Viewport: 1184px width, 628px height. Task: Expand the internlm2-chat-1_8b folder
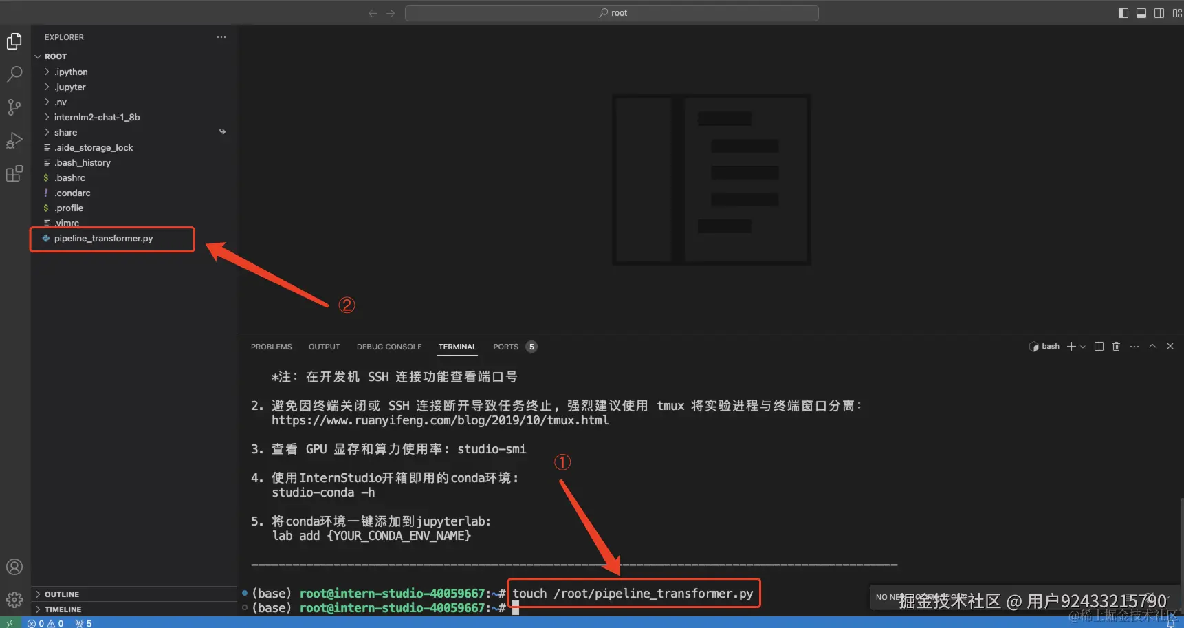135,117
